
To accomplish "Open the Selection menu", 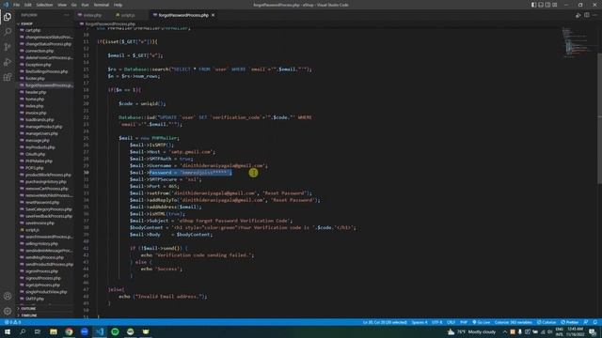I will pos(44,5).
